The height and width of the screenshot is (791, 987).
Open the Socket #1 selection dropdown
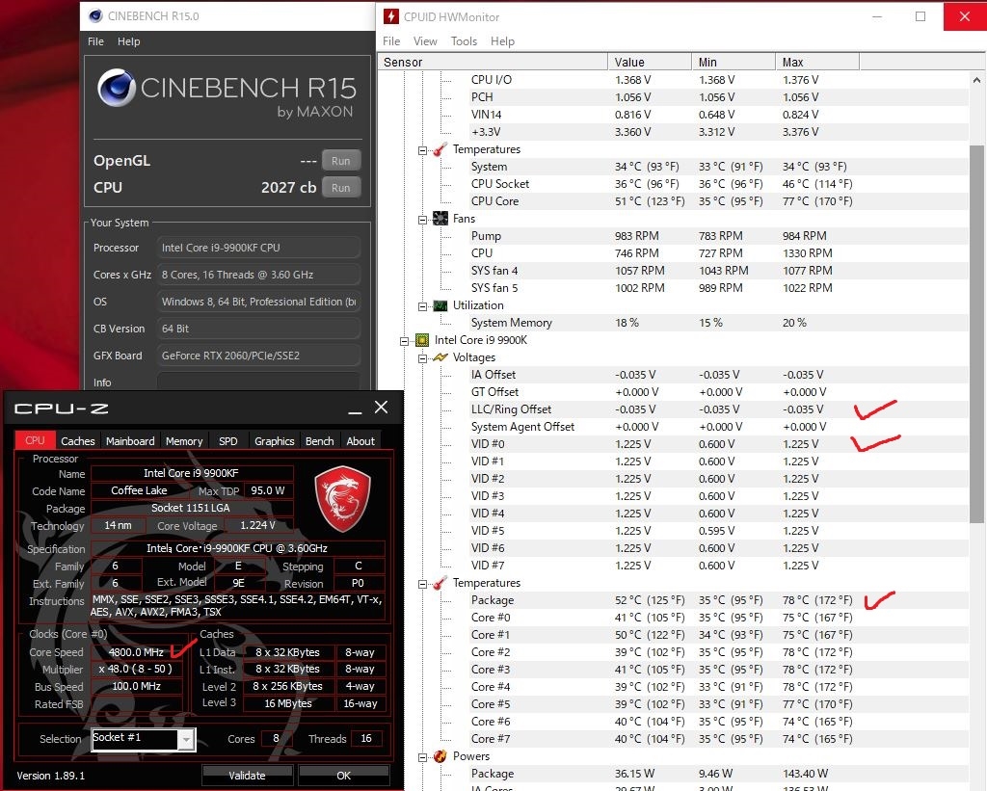coord(186,740)
